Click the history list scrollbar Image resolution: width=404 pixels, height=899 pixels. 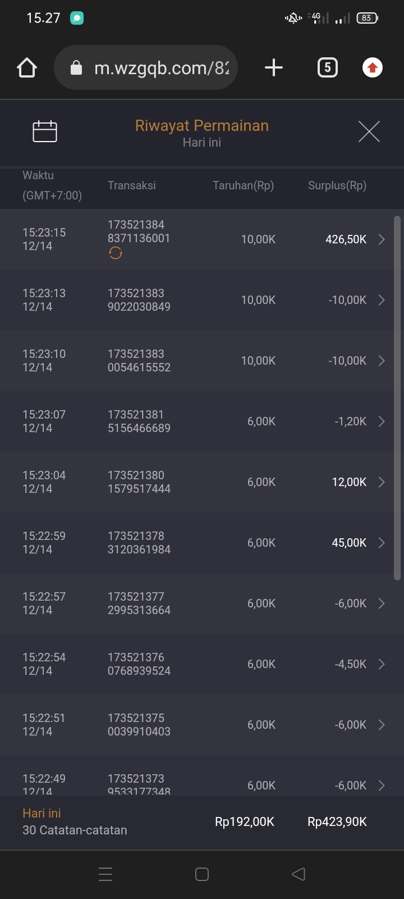tap(397, 398)
